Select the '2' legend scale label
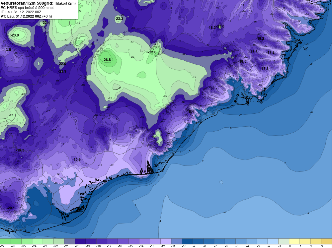 311,246
